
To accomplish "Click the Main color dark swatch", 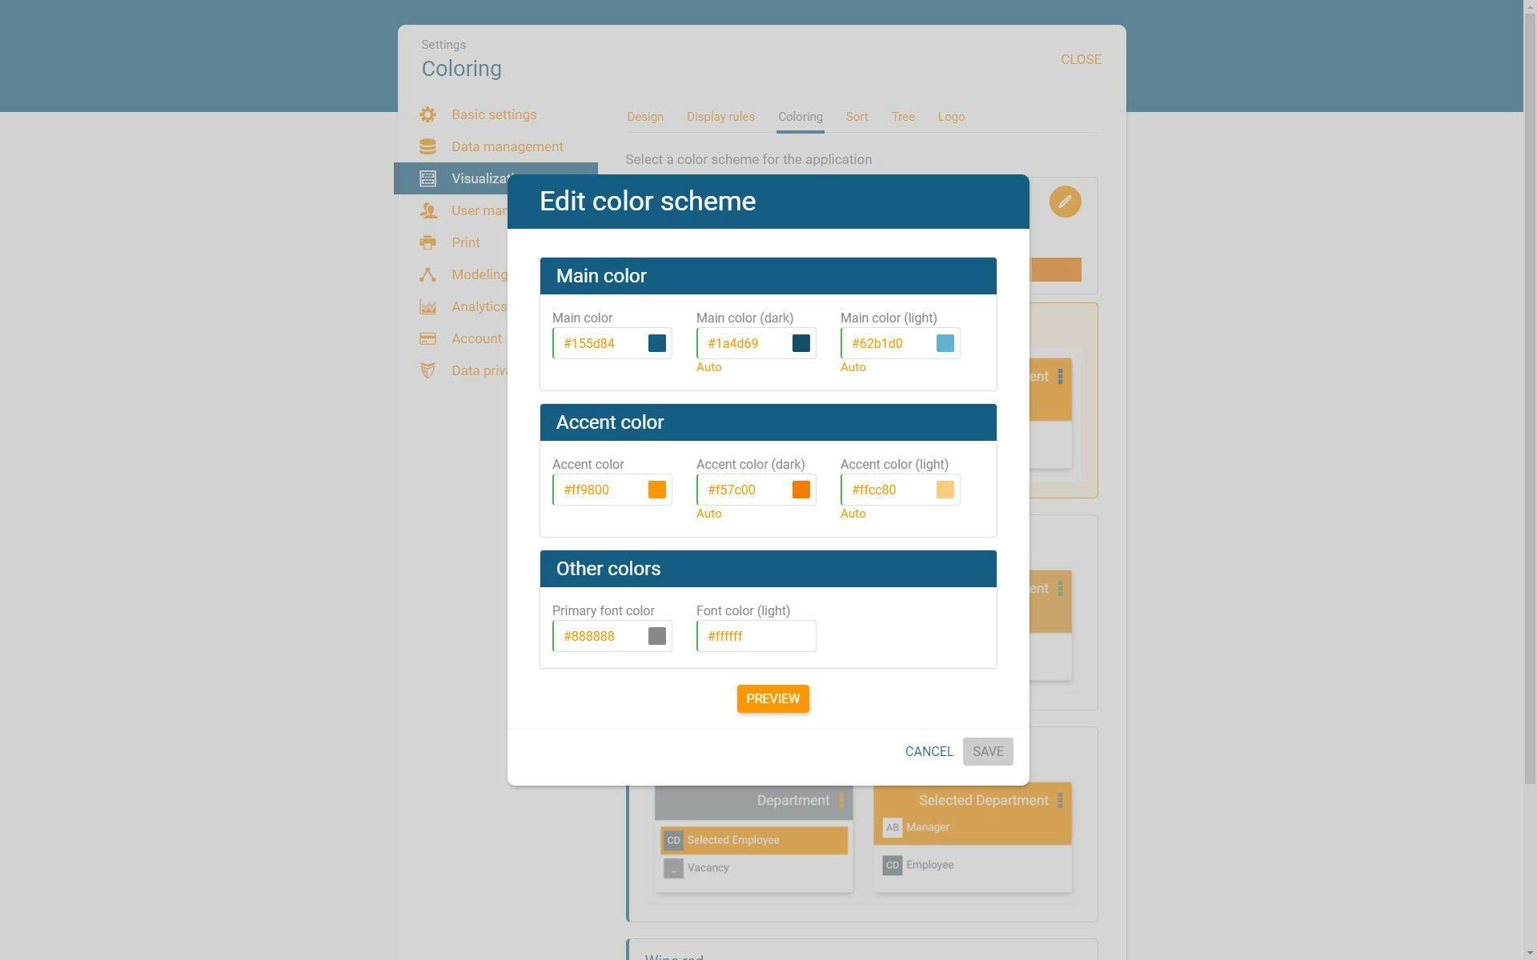I will [801, 343].
